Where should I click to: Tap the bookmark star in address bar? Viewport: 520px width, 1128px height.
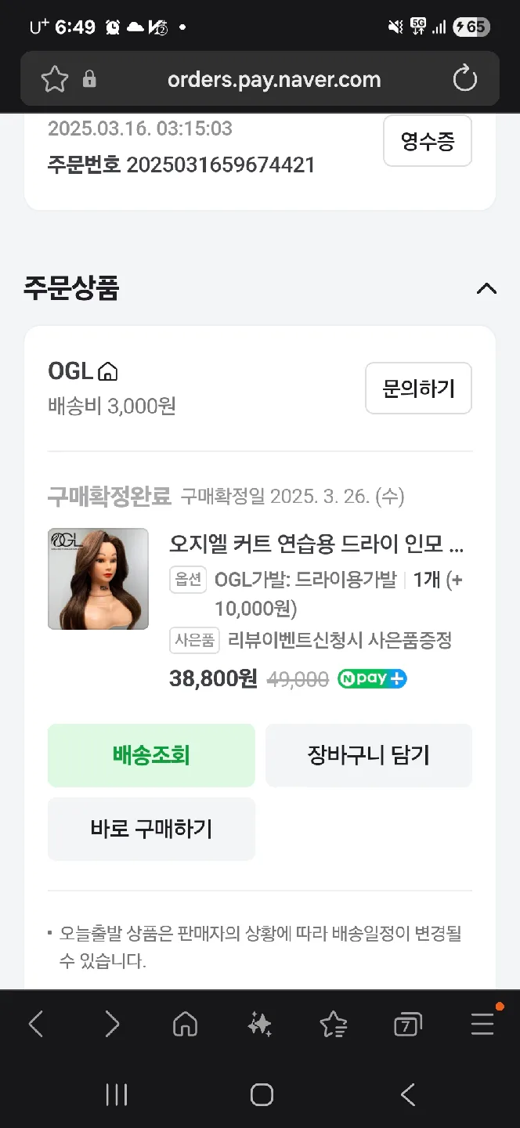point(55,79)
